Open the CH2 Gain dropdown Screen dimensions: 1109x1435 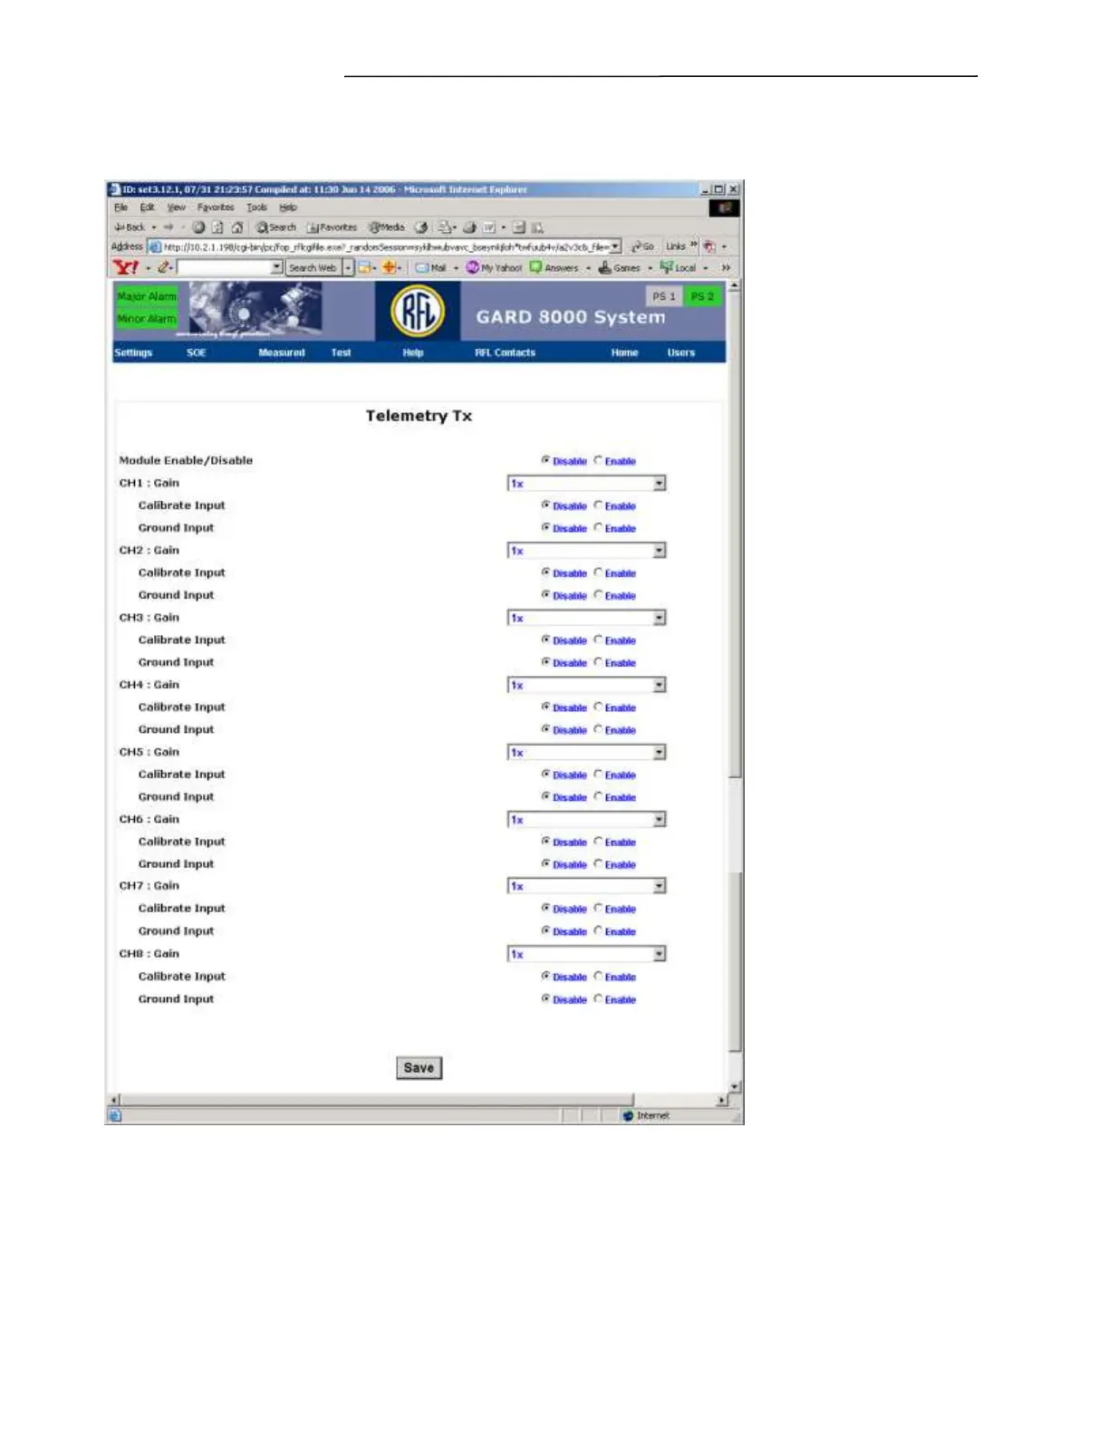586,551
